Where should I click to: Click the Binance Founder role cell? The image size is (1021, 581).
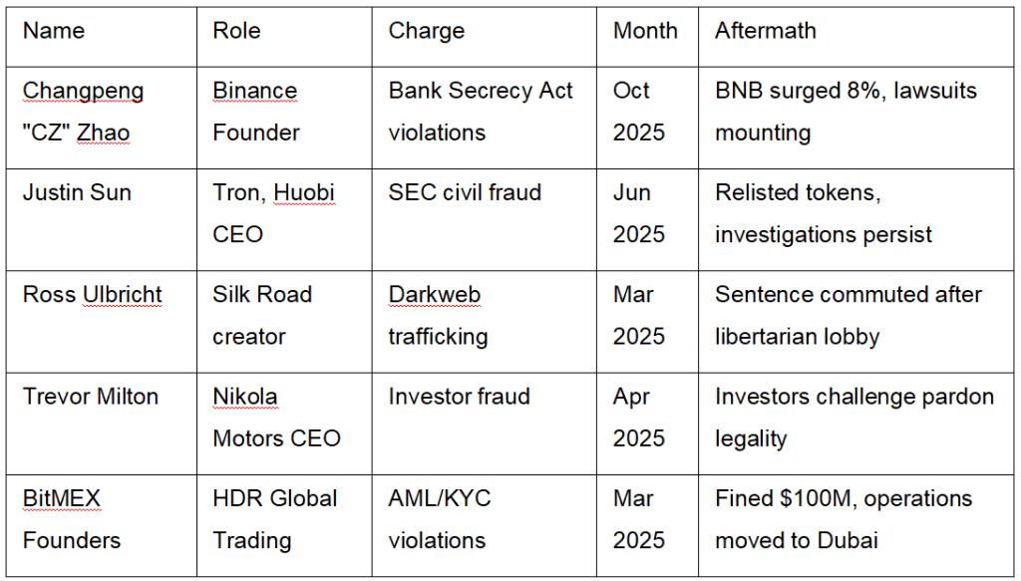click(x=256, y=112)
